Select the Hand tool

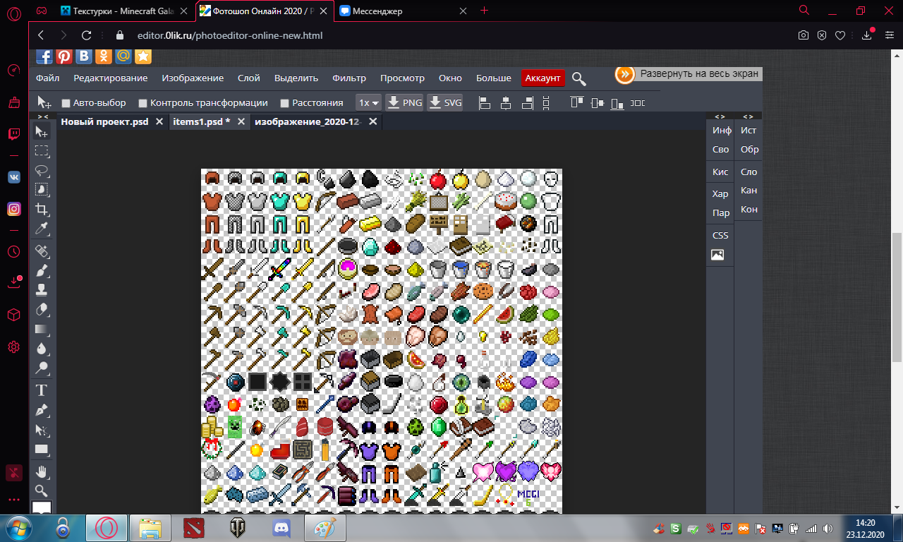point(42,471)
